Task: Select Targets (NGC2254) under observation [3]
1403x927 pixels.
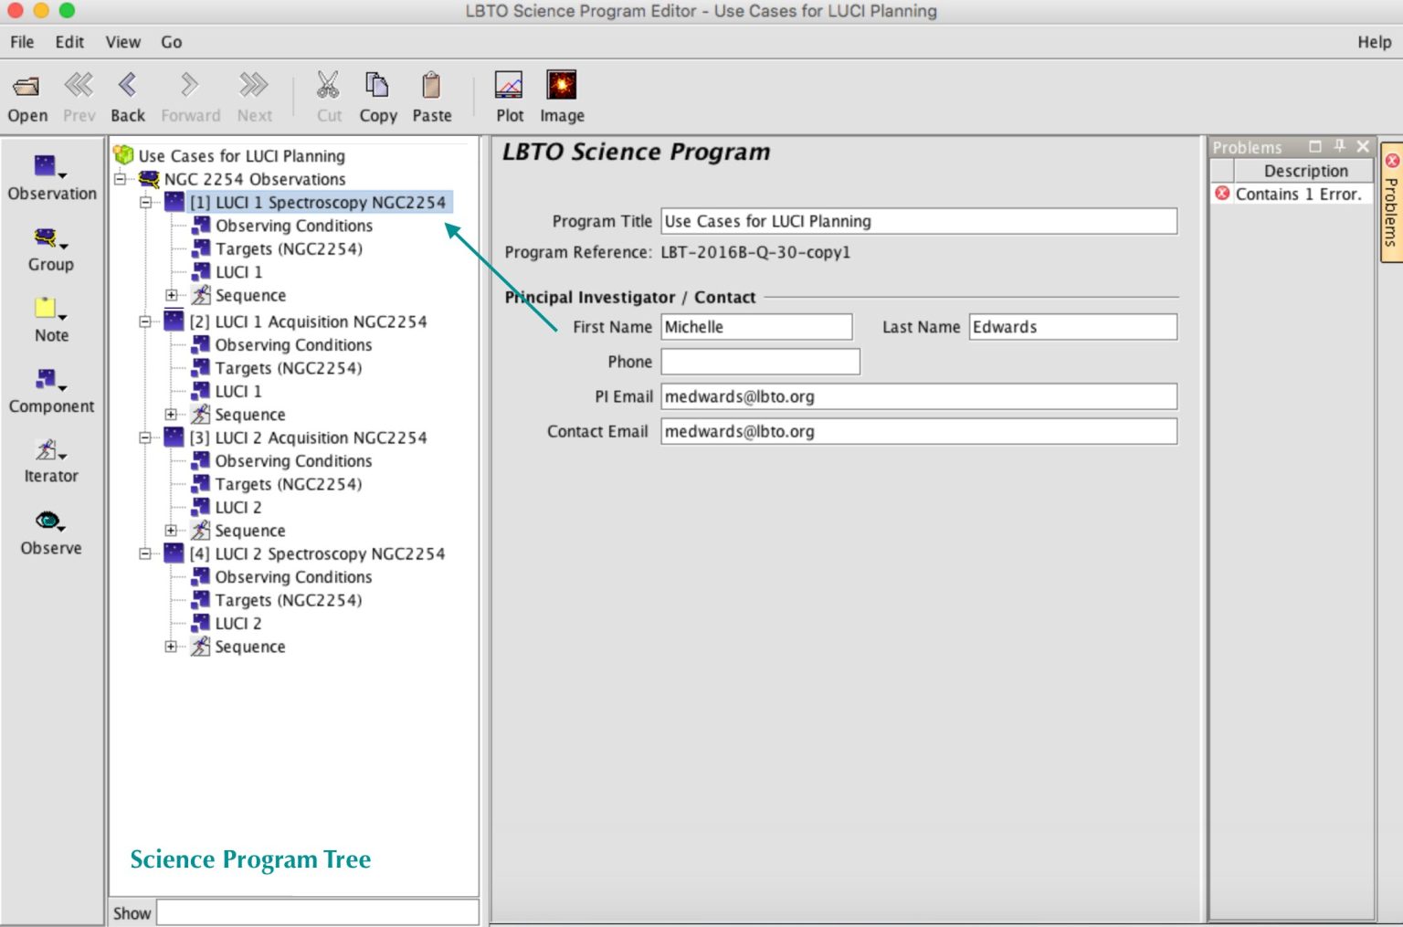Action: click(289, 484)
